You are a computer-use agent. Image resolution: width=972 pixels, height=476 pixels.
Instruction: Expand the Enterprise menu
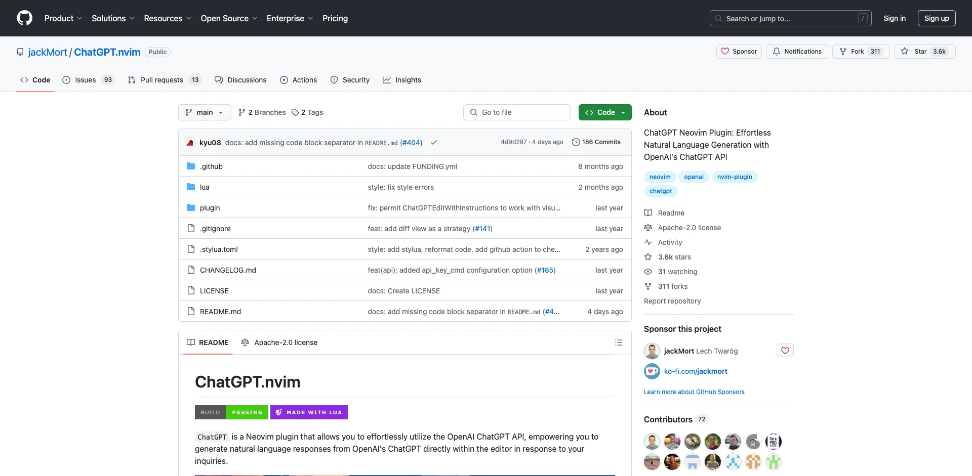[x=290, y=18]
